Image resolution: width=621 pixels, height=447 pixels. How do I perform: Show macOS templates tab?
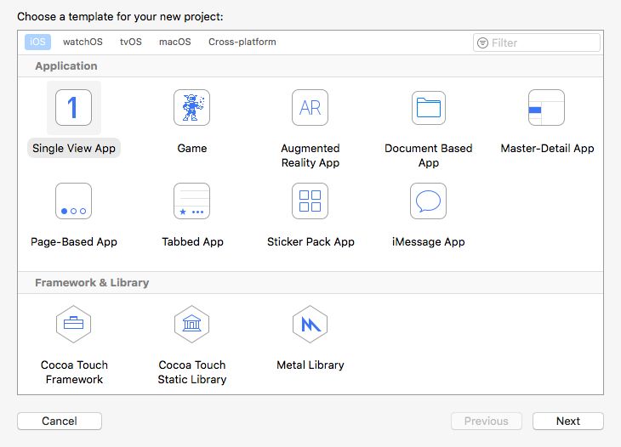pyautogui.click(x=175, y=42)
